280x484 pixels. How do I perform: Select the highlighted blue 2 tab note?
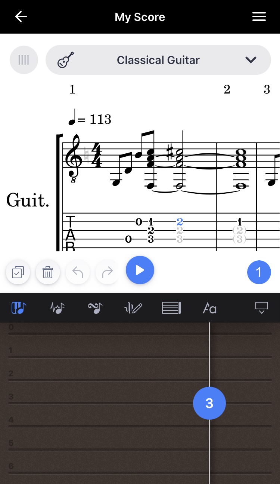tap(180, 221)
